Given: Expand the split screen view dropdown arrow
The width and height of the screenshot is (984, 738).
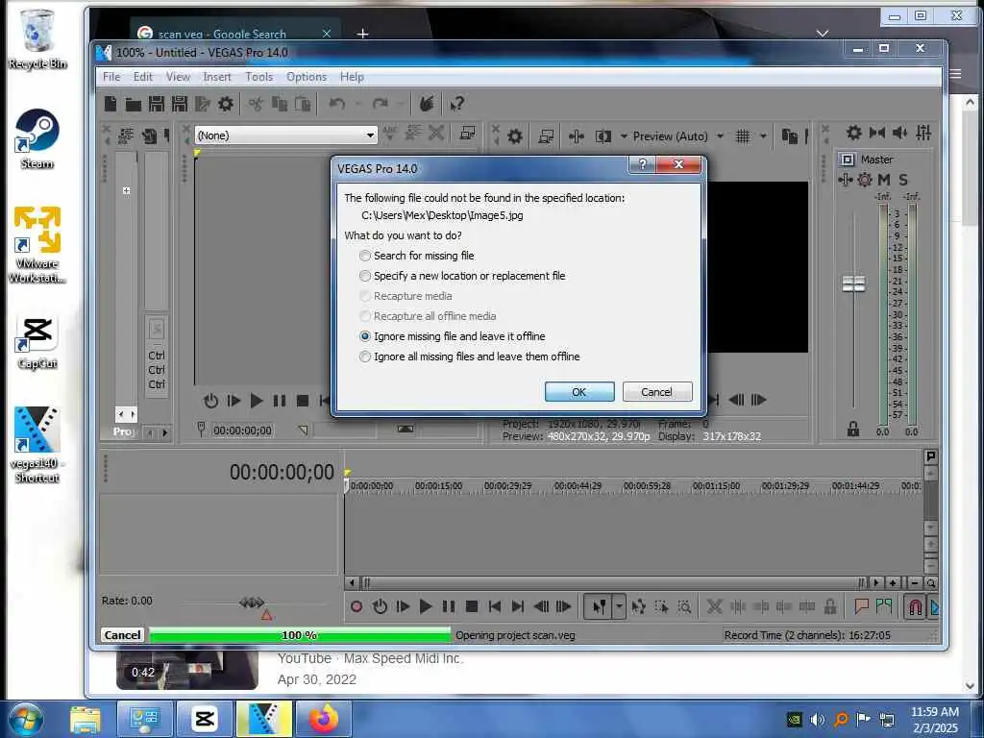Looking at the screenshot, I should 623,135.
